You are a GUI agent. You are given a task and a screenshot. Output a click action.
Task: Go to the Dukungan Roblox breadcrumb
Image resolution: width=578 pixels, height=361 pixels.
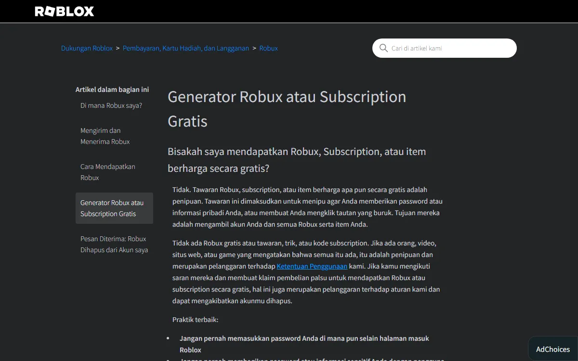click(87, 48)
